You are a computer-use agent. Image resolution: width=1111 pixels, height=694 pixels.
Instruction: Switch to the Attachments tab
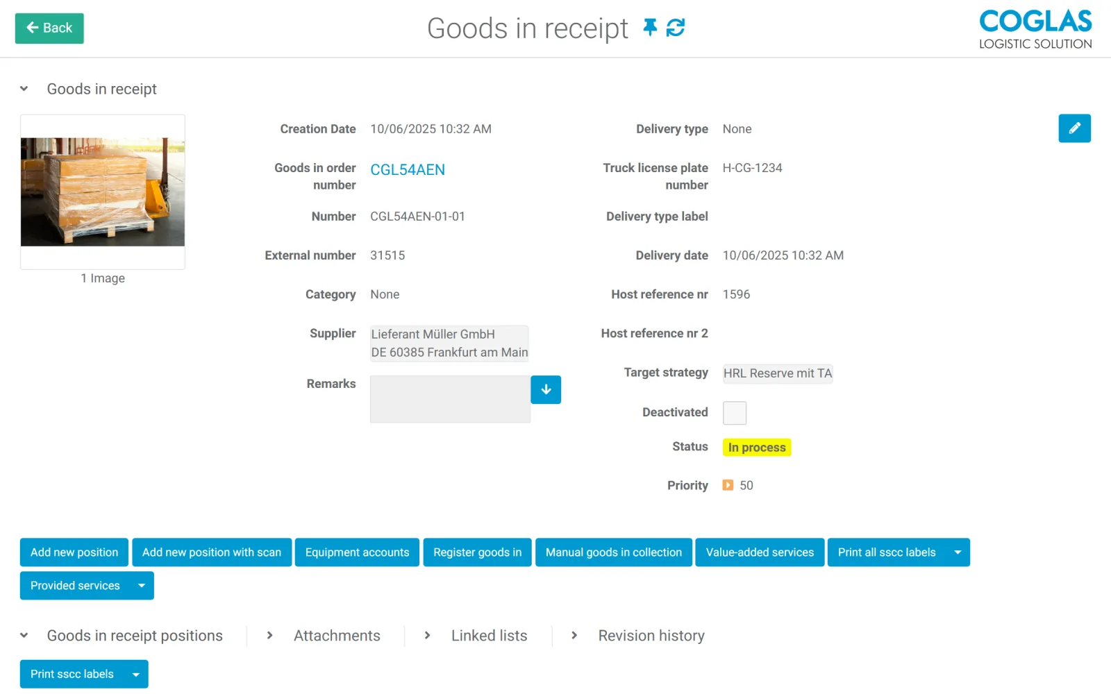pos(337,636)
